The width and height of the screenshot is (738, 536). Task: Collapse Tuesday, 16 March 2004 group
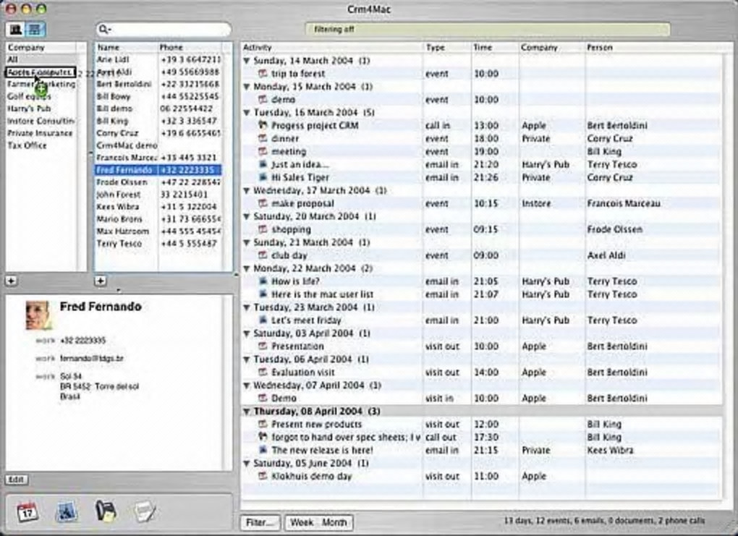(x=247, y=112)
